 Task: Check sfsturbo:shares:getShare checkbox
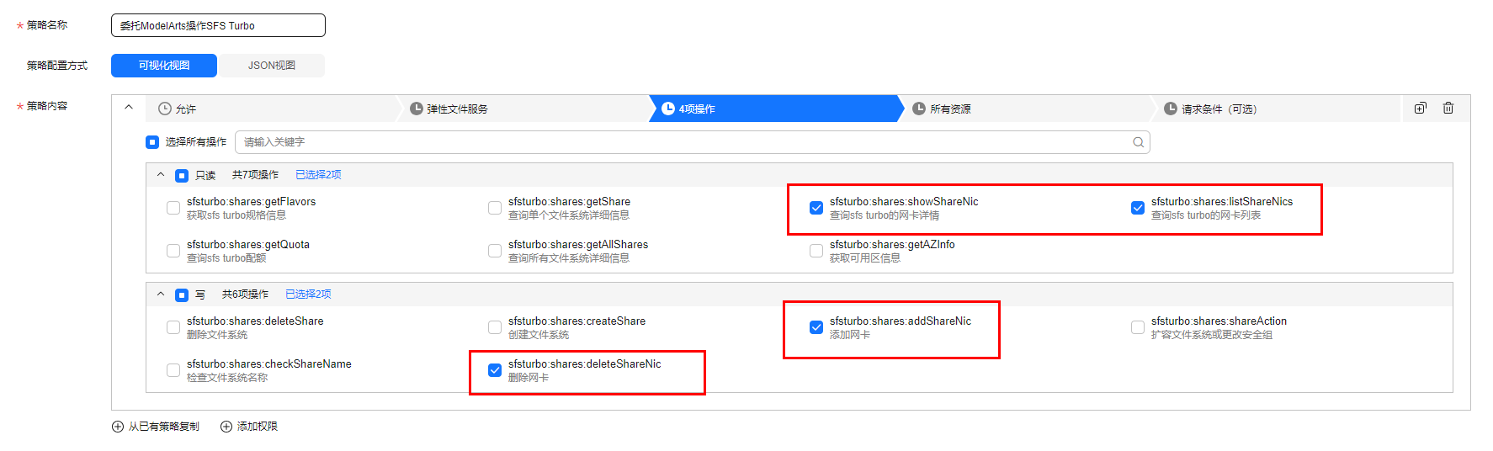[x=495, y=208]
